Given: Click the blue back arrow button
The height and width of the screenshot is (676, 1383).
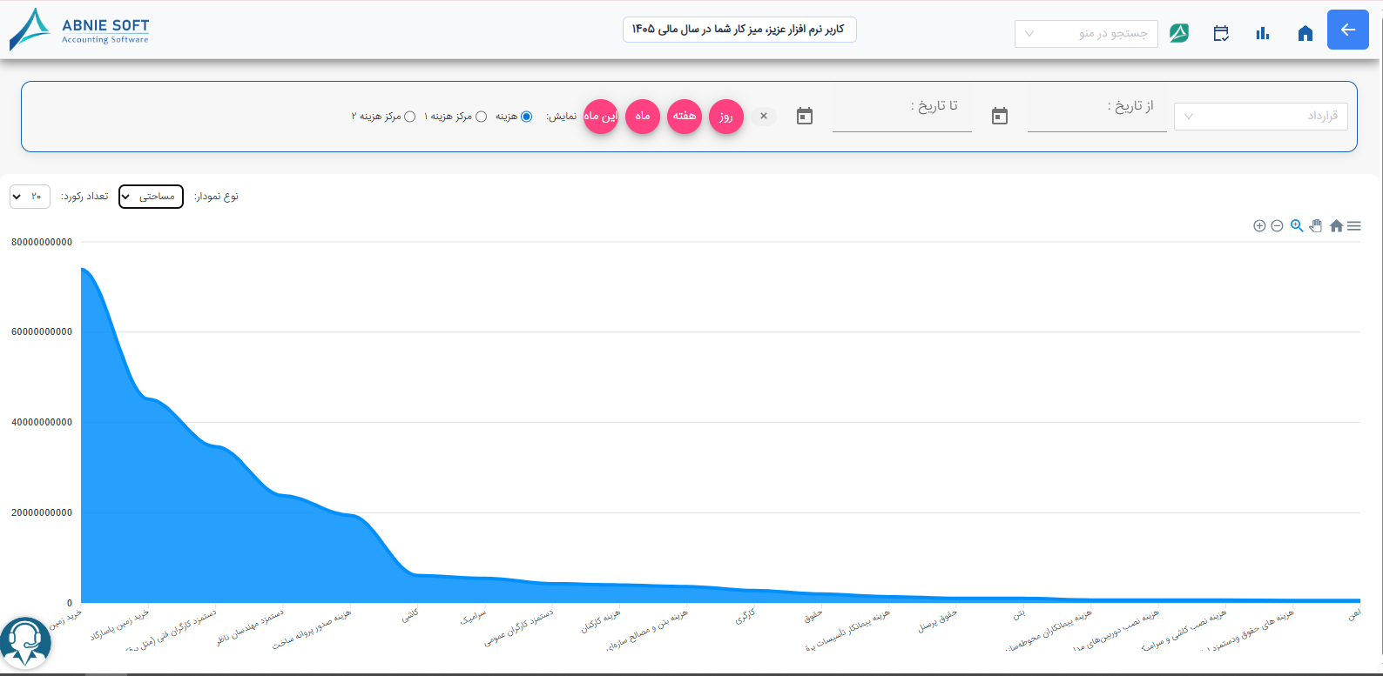Looking at the screenshot, I should tap(1347, 30).
